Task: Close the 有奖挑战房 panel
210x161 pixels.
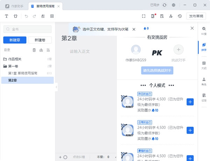Action: point(192,28)
